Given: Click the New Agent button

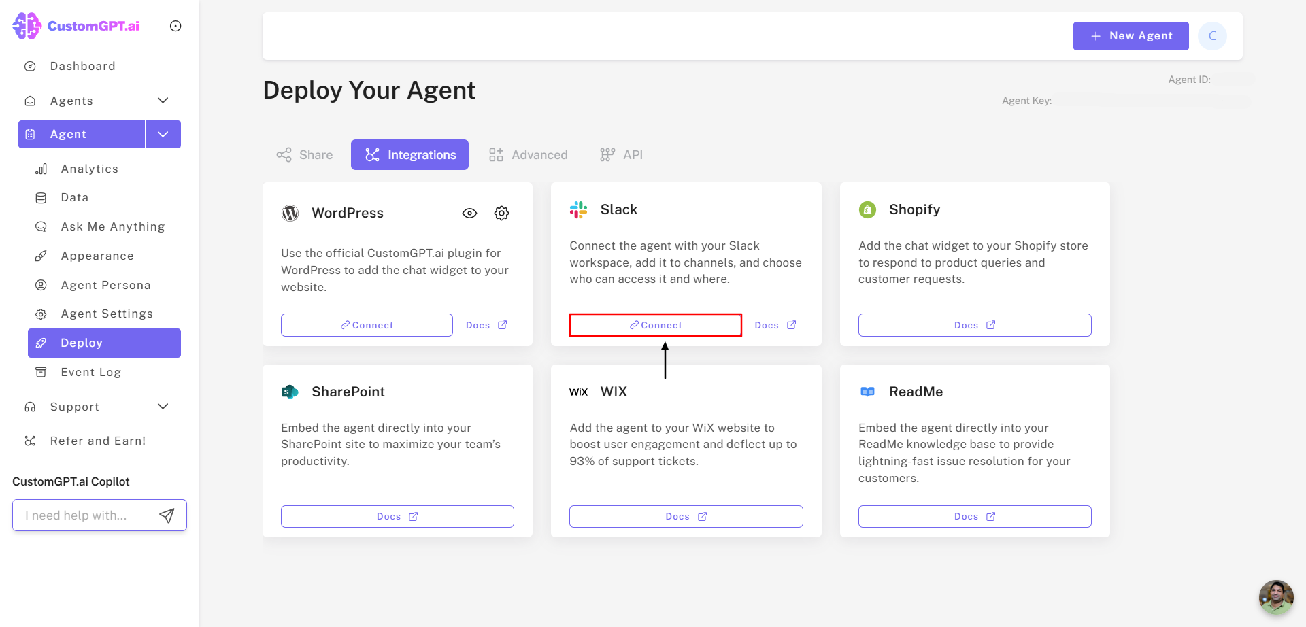Looking at the screenshot, I should (x=1131, y=36).
